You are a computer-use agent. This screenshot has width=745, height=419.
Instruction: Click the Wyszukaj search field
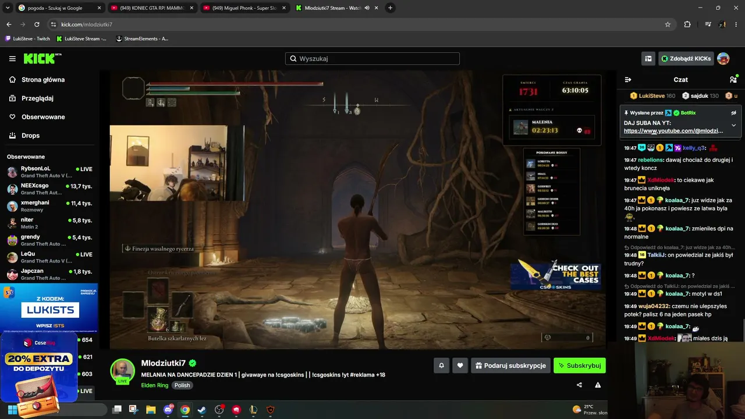372,59
